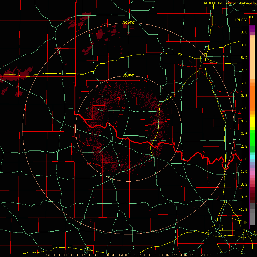Click the 1.8 value on the color scale
Image resolution: width=257 pixels, height=257 pixels.
coord(244,159)
